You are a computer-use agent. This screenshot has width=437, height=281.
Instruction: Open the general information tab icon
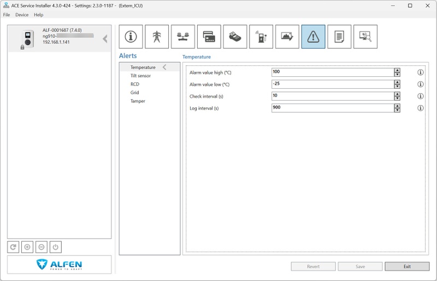[x=131, y=36]
